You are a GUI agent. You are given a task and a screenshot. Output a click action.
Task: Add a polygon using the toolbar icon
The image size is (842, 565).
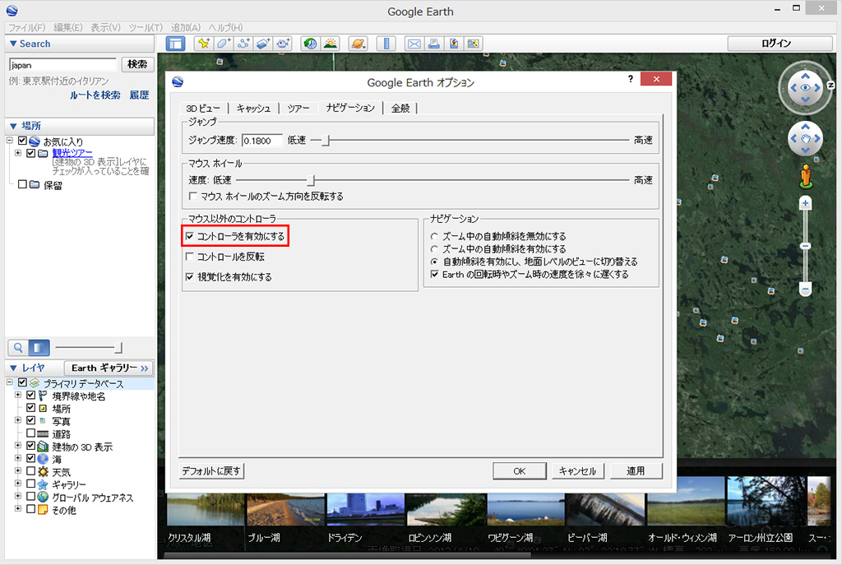click(224, 44)
